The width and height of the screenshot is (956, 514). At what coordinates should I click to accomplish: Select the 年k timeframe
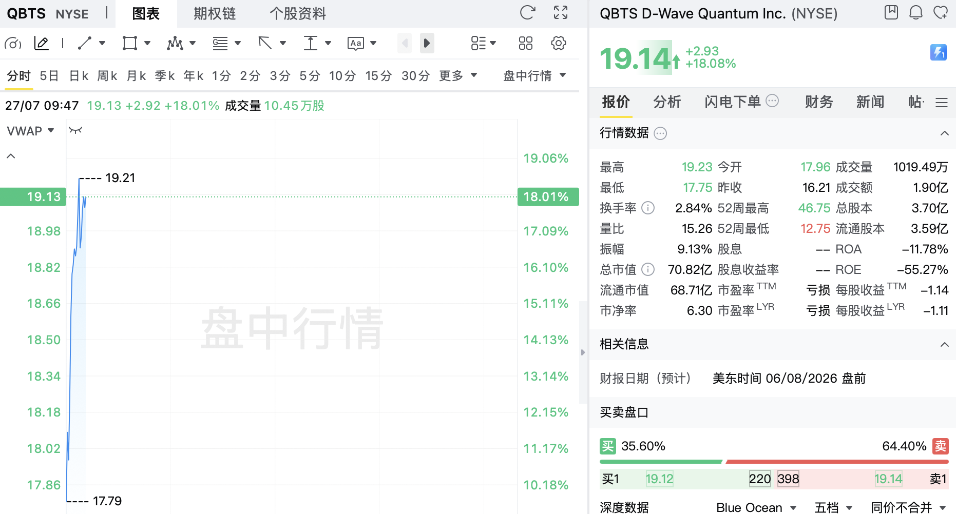click(x=194, y=76)
